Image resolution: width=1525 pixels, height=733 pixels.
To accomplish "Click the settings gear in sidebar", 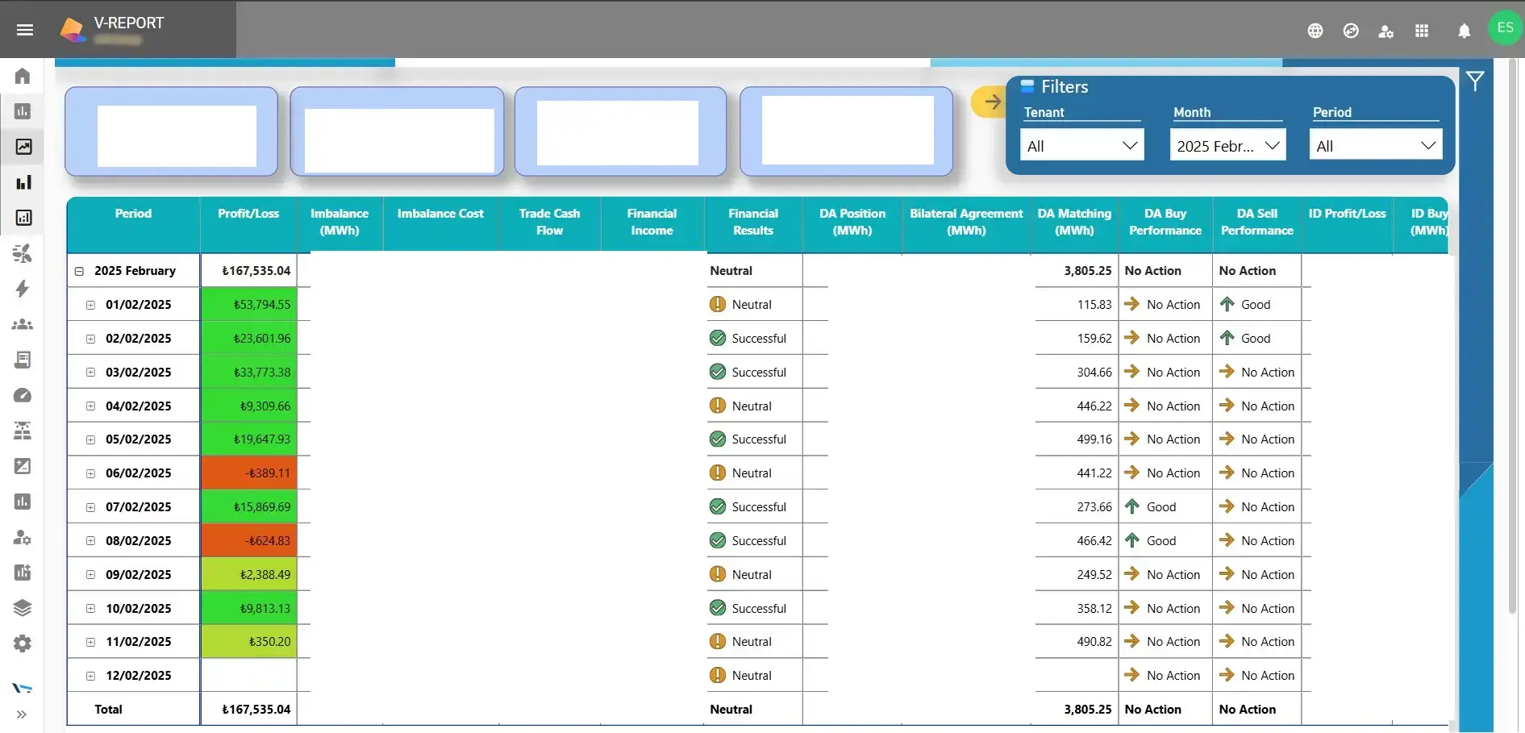I will point(23,643).
